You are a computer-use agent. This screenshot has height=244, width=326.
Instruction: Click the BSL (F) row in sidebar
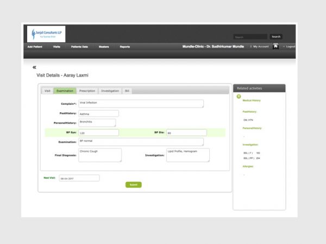pyautogui.click(x=252, y=153)
